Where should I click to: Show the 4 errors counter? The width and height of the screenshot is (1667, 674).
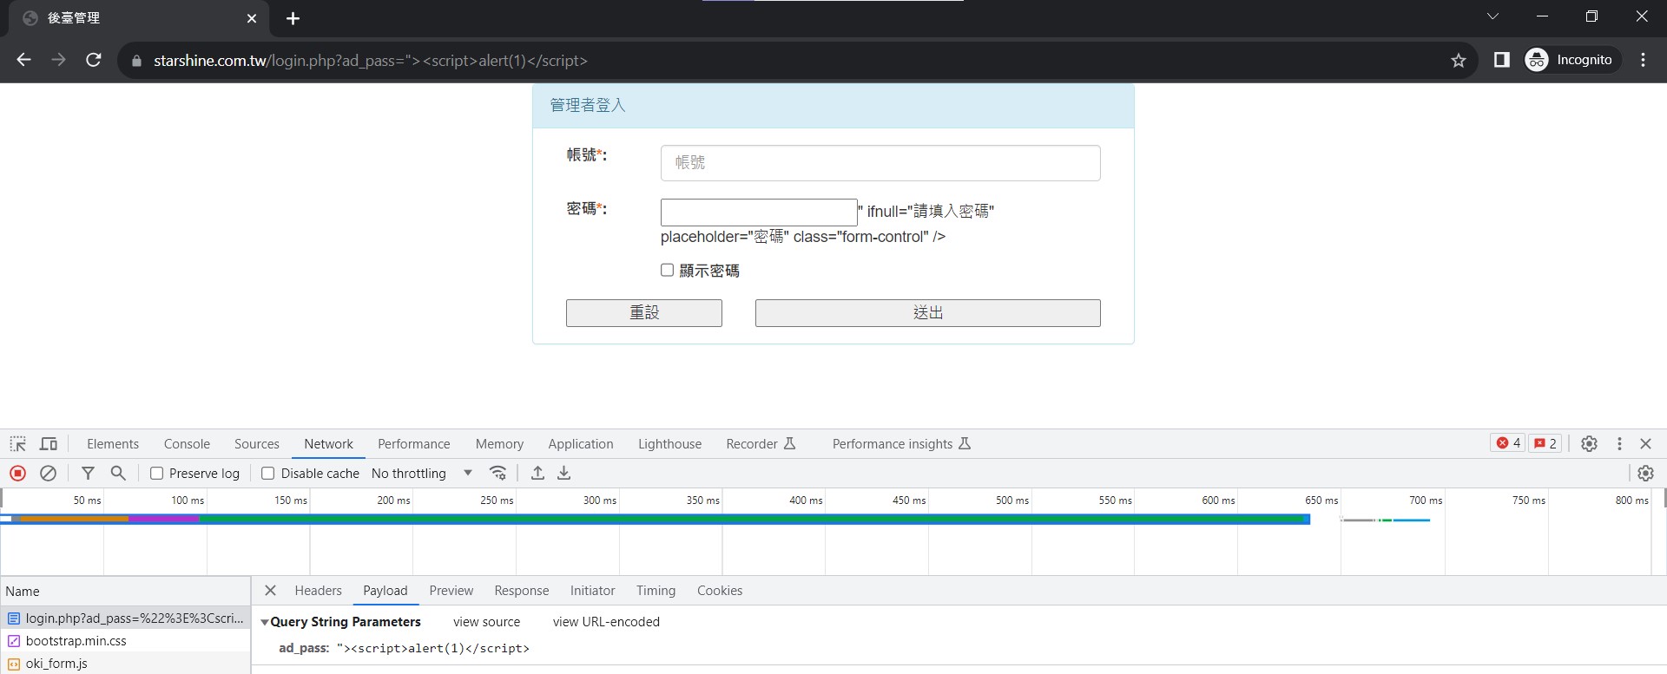tap(1508, 443)
